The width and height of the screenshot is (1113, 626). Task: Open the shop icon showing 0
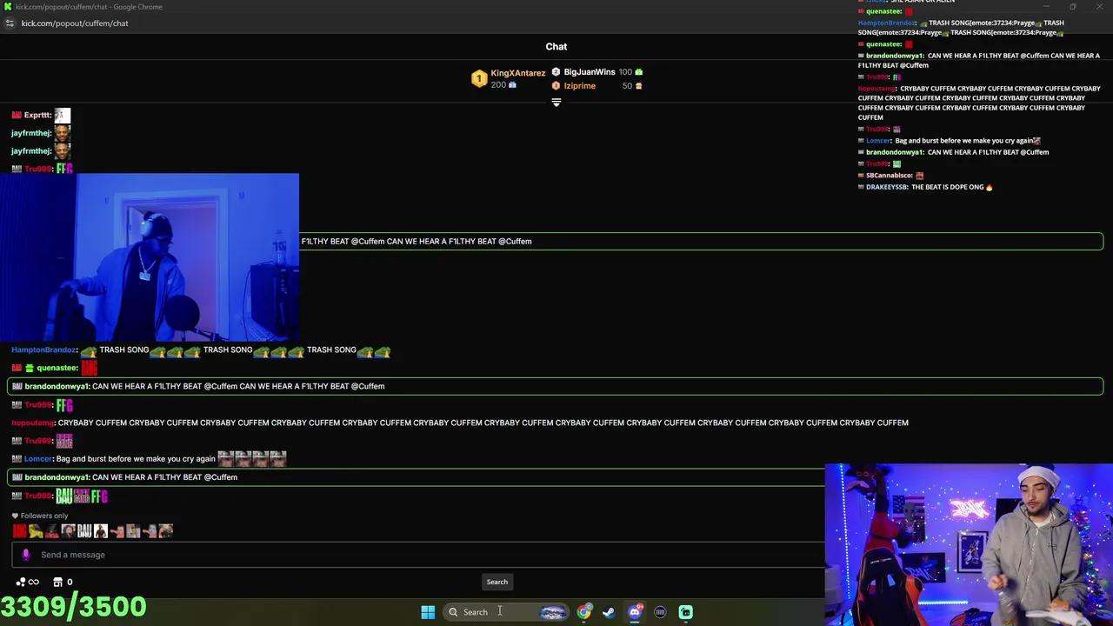click(x=63, y=582)
